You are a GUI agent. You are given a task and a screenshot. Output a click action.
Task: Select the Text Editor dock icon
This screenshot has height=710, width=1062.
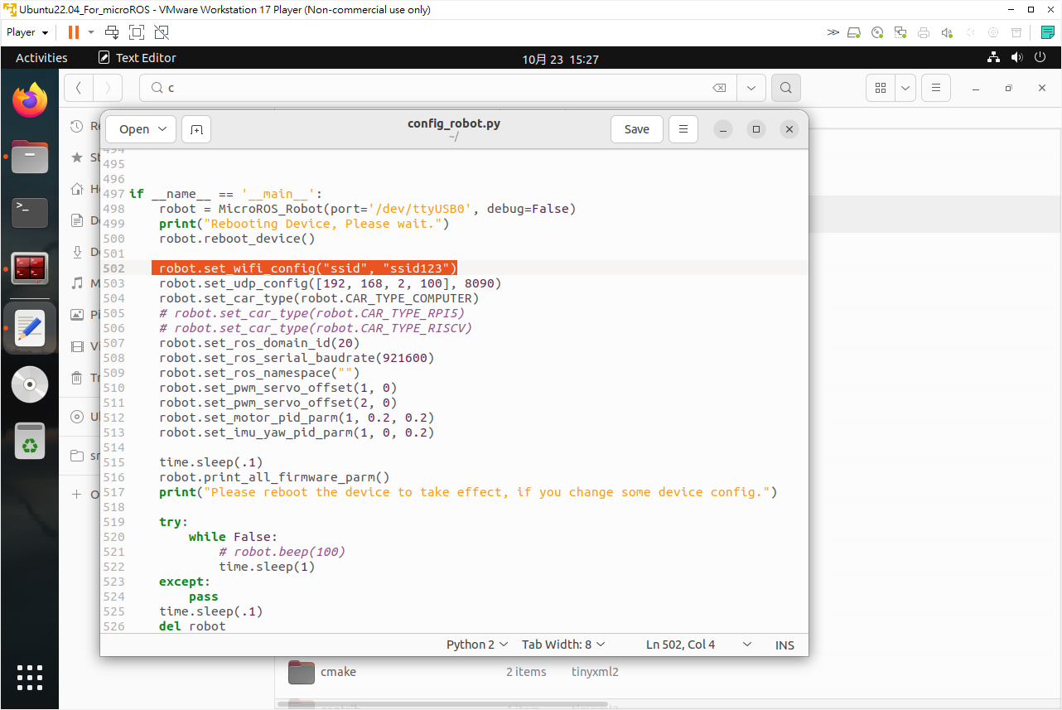pos(30,327)
